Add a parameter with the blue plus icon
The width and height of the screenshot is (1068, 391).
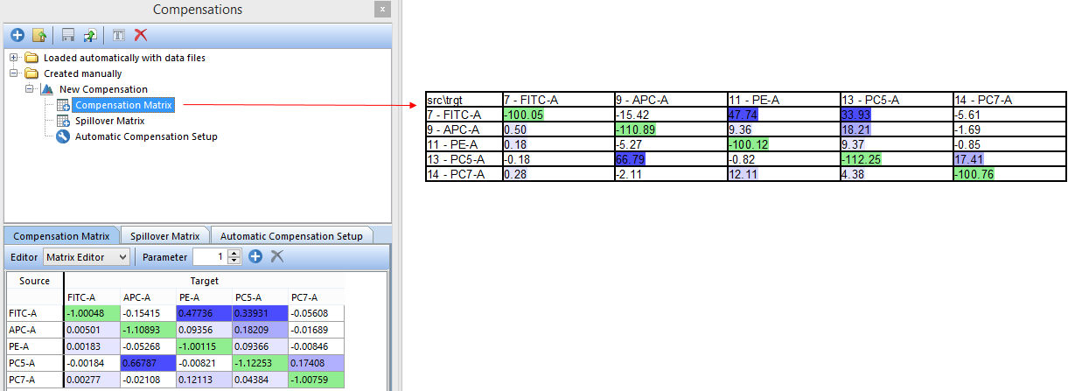click(x=255, y=256)
